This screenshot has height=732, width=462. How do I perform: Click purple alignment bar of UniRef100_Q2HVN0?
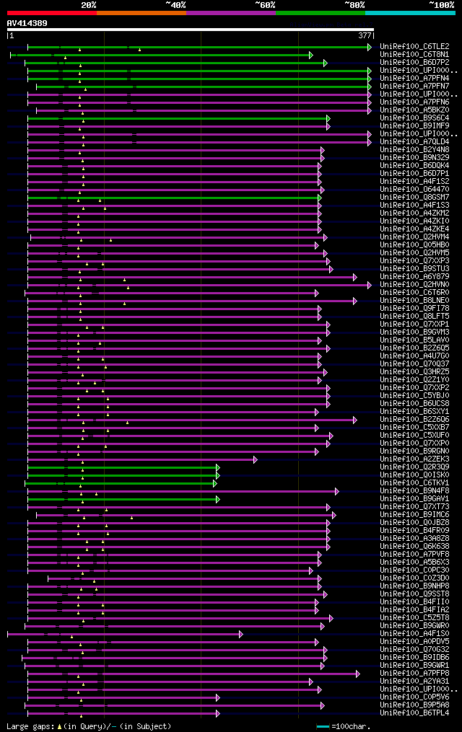199,286
